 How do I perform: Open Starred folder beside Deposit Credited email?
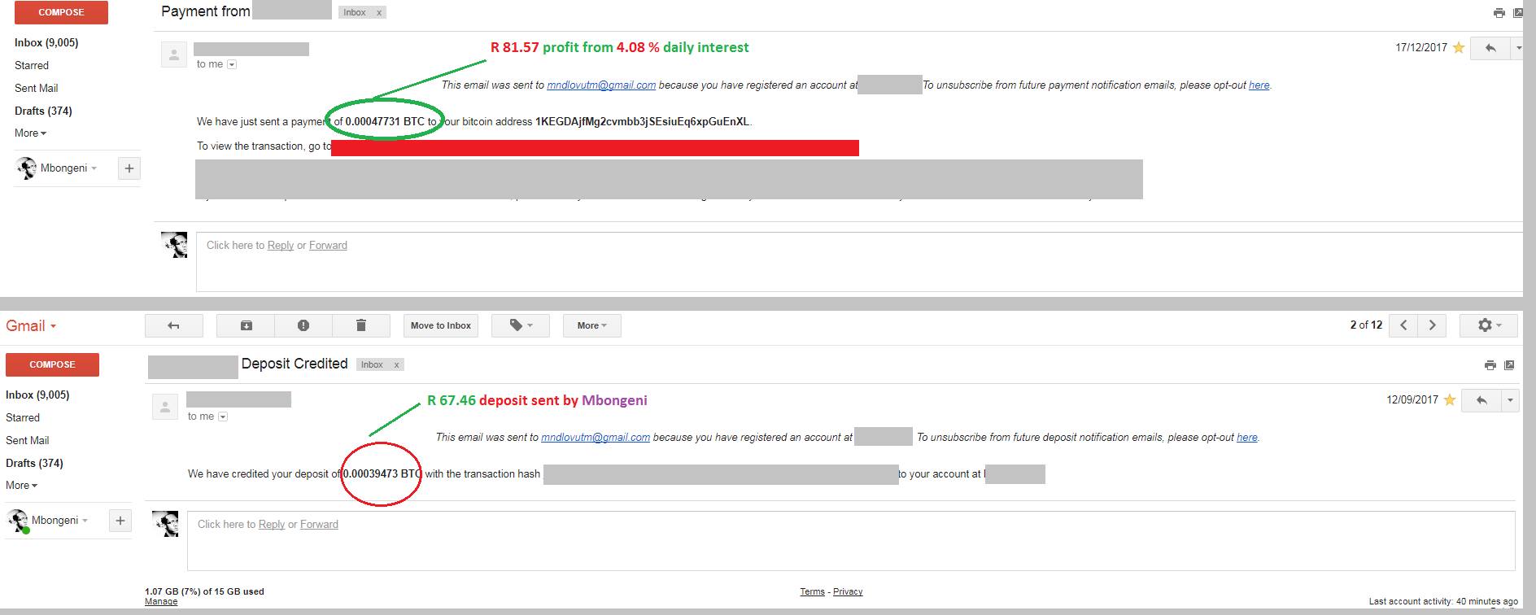pyautogui.click(x=23, y=417)
